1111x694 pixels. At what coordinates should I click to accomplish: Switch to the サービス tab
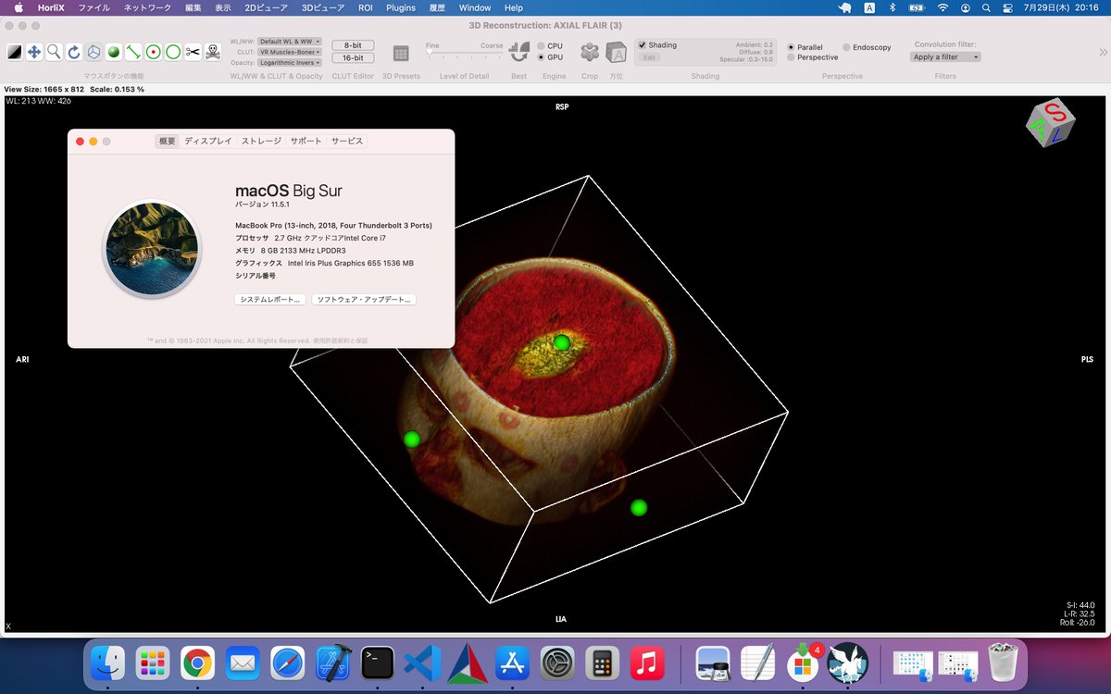tap(347, 141)
